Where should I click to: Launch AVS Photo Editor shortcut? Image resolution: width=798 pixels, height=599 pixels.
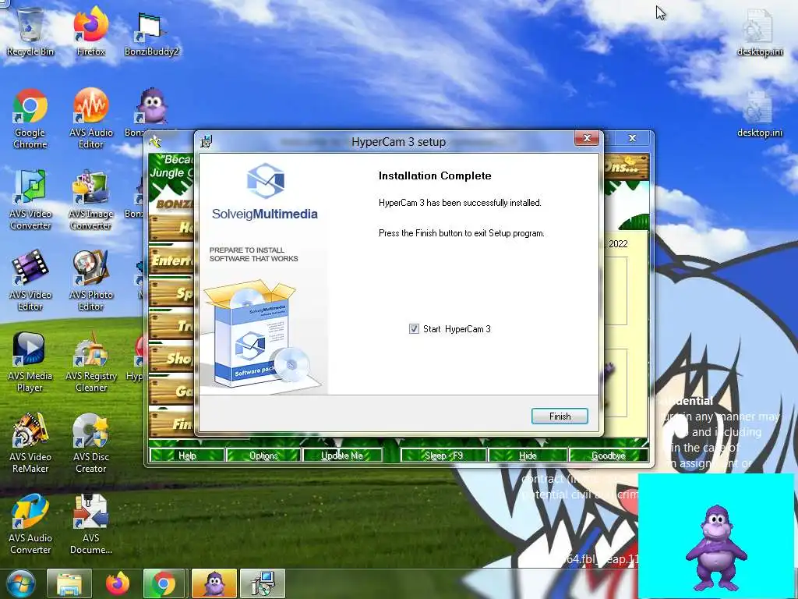point(90,280)
